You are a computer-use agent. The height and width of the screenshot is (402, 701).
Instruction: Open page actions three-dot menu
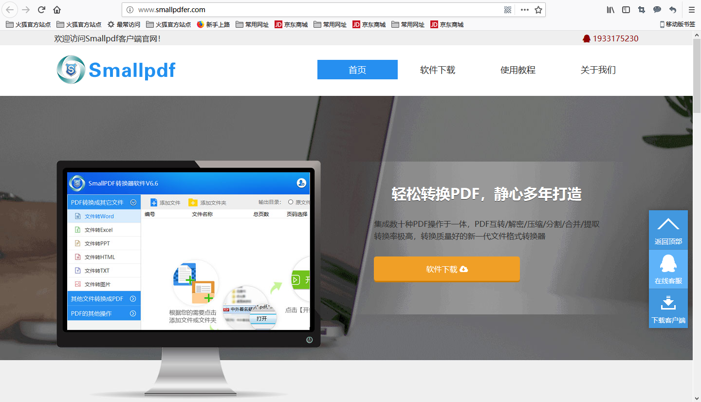pyautogui.click(x=524, y=10)
